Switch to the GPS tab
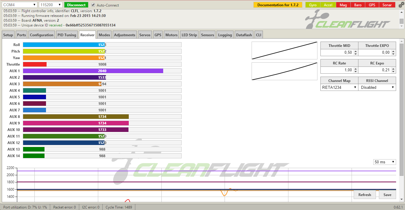405x210 pixels. coord(158,35)
